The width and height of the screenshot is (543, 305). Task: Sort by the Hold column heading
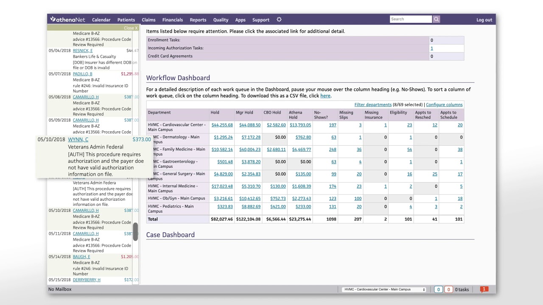[x=215, y=112]
